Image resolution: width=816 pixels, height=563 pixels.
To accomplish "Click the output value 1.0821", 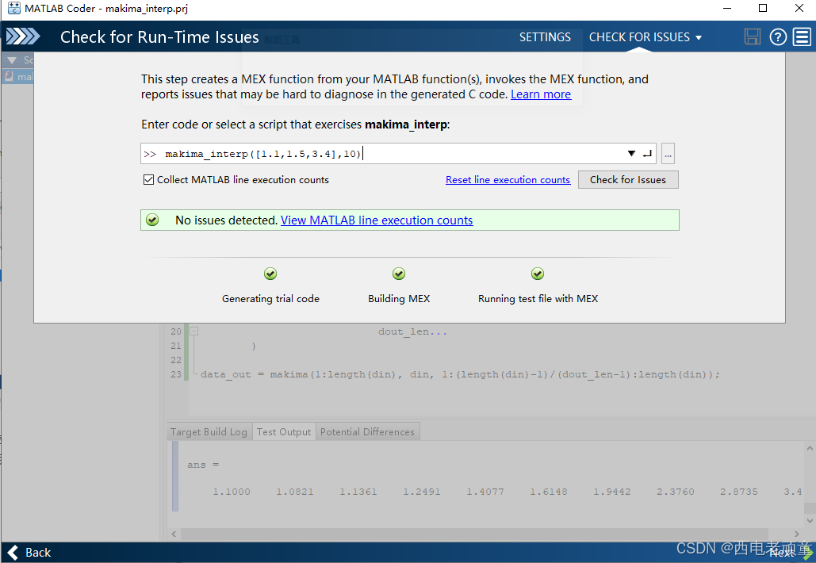I will coord(294,492).
